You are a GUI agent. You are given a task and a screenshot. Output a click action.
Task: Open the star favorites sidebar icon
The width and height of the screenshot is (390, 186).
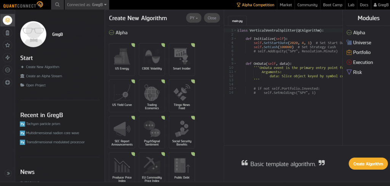[8, 45]
